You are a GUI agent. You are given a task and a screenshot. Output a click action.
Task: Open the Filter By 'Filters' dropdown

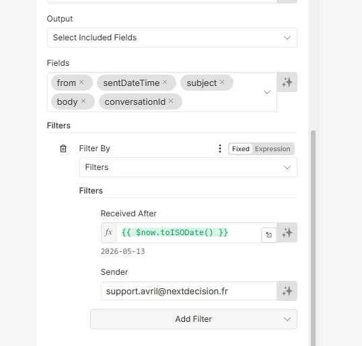(x=188, y=167)
